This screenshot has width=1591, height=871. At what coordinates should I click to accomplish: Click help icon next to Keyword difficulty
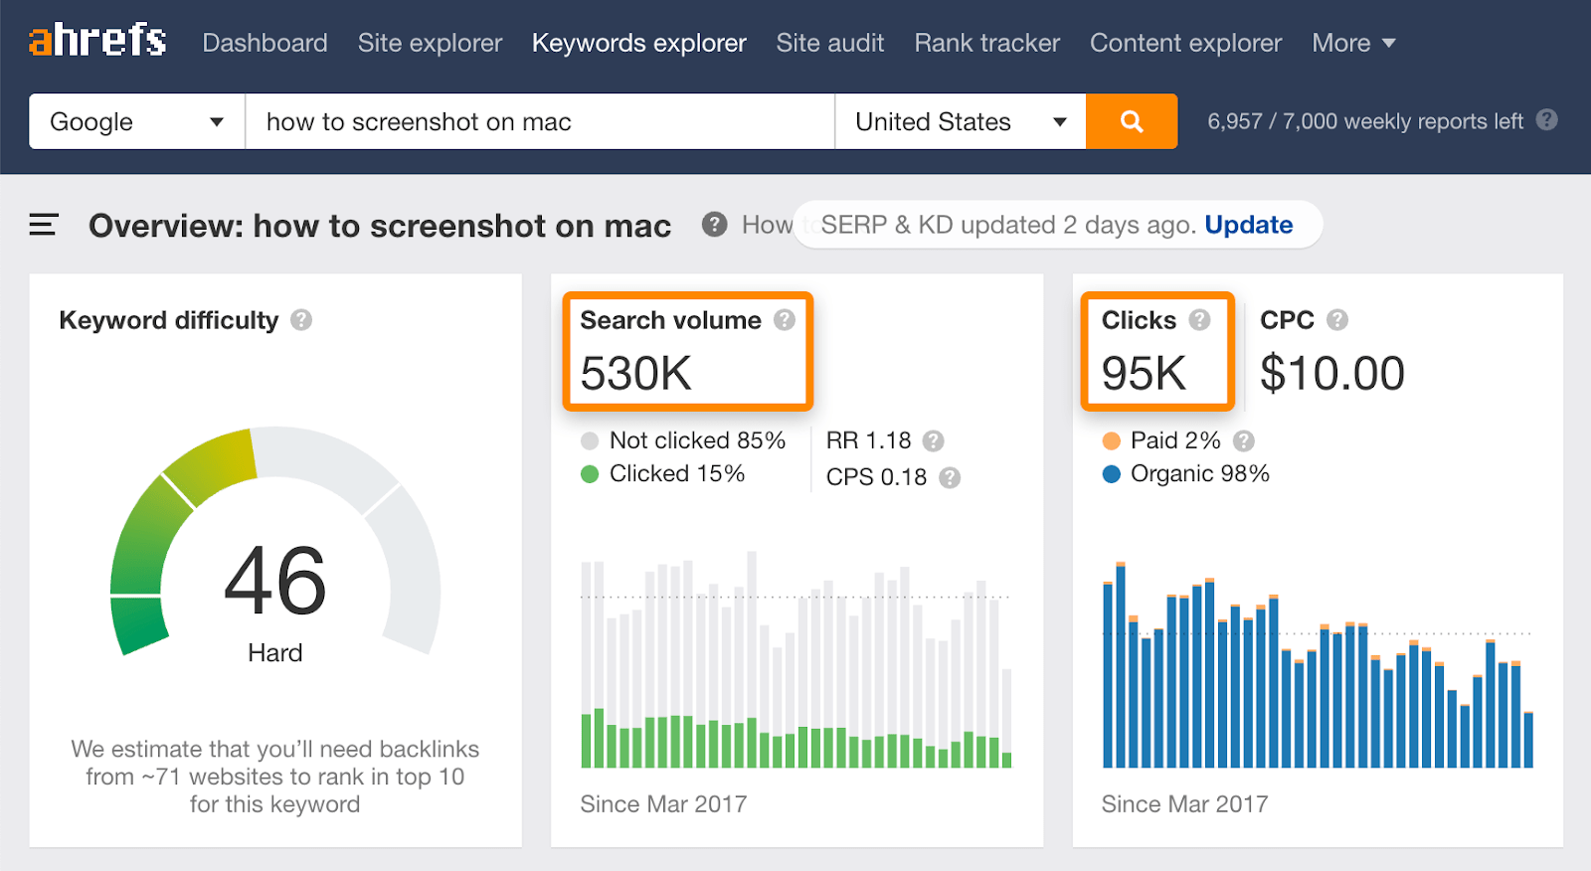coord(301,320)
